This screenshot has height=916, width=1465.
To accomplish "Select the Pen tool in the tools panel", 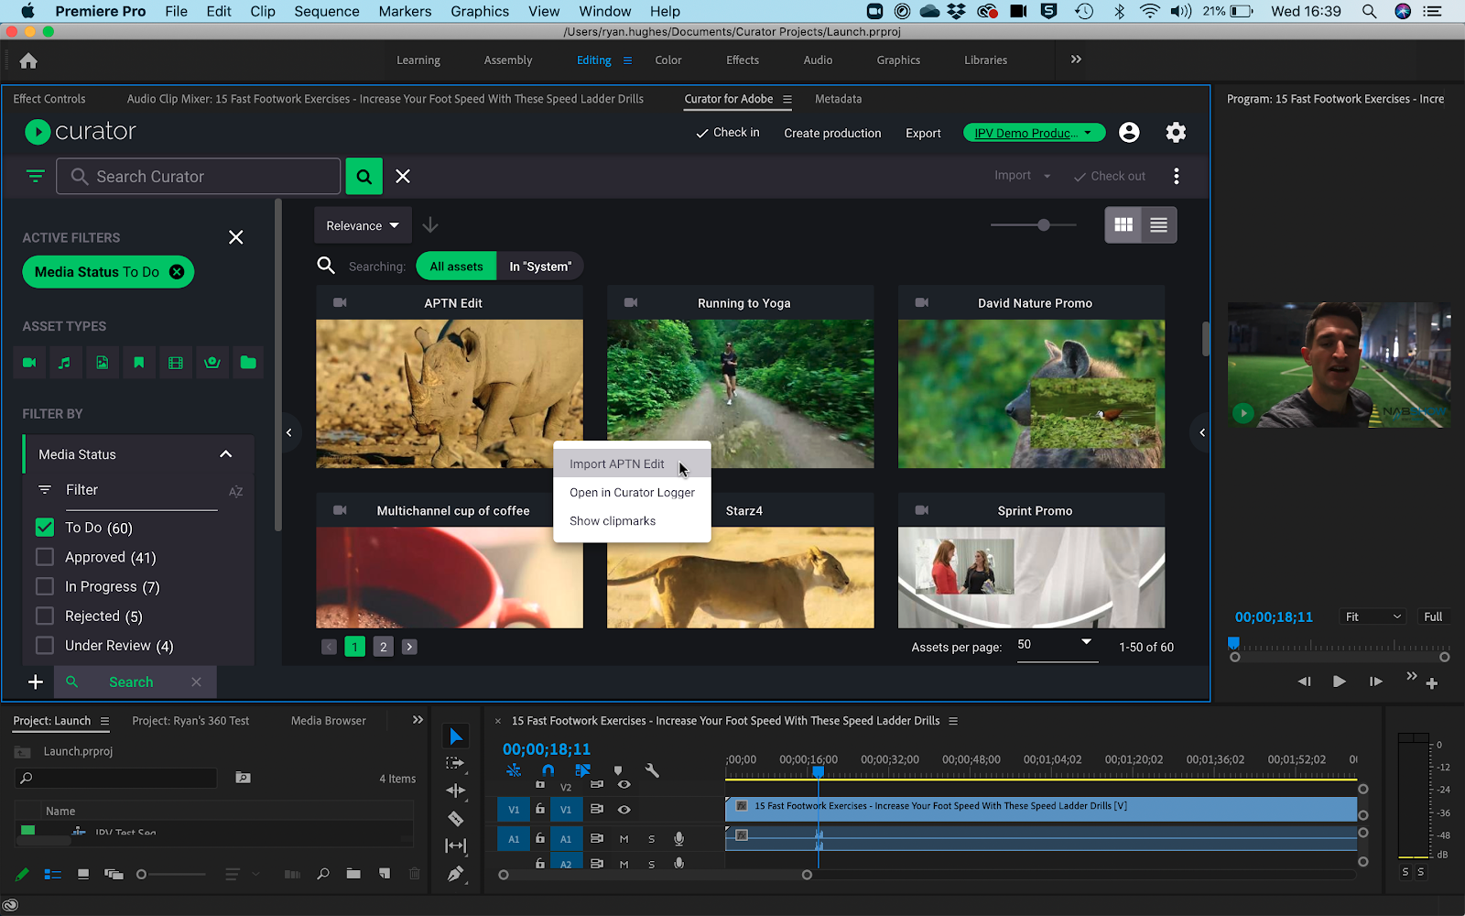I will [455, 874].
